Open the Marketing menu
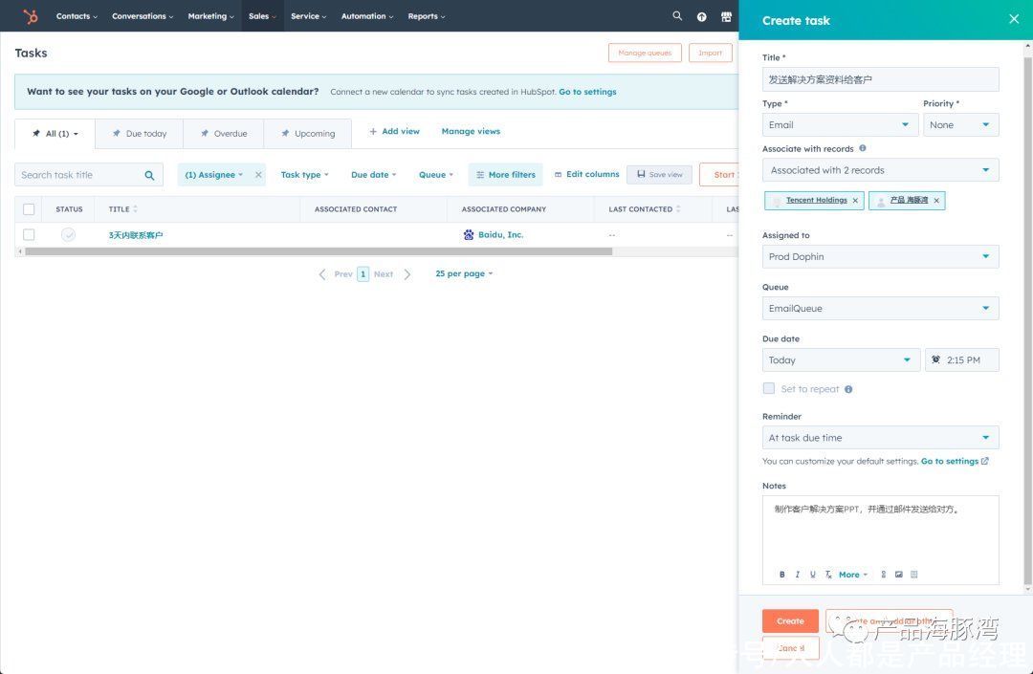 coord(210,16)
